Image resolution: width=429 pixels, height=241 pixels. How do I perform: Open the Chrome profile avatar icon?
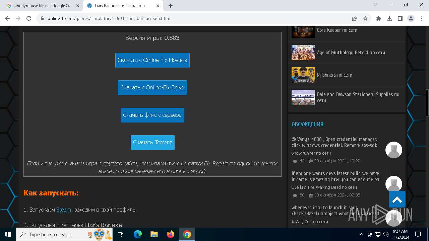pos(411,18)
